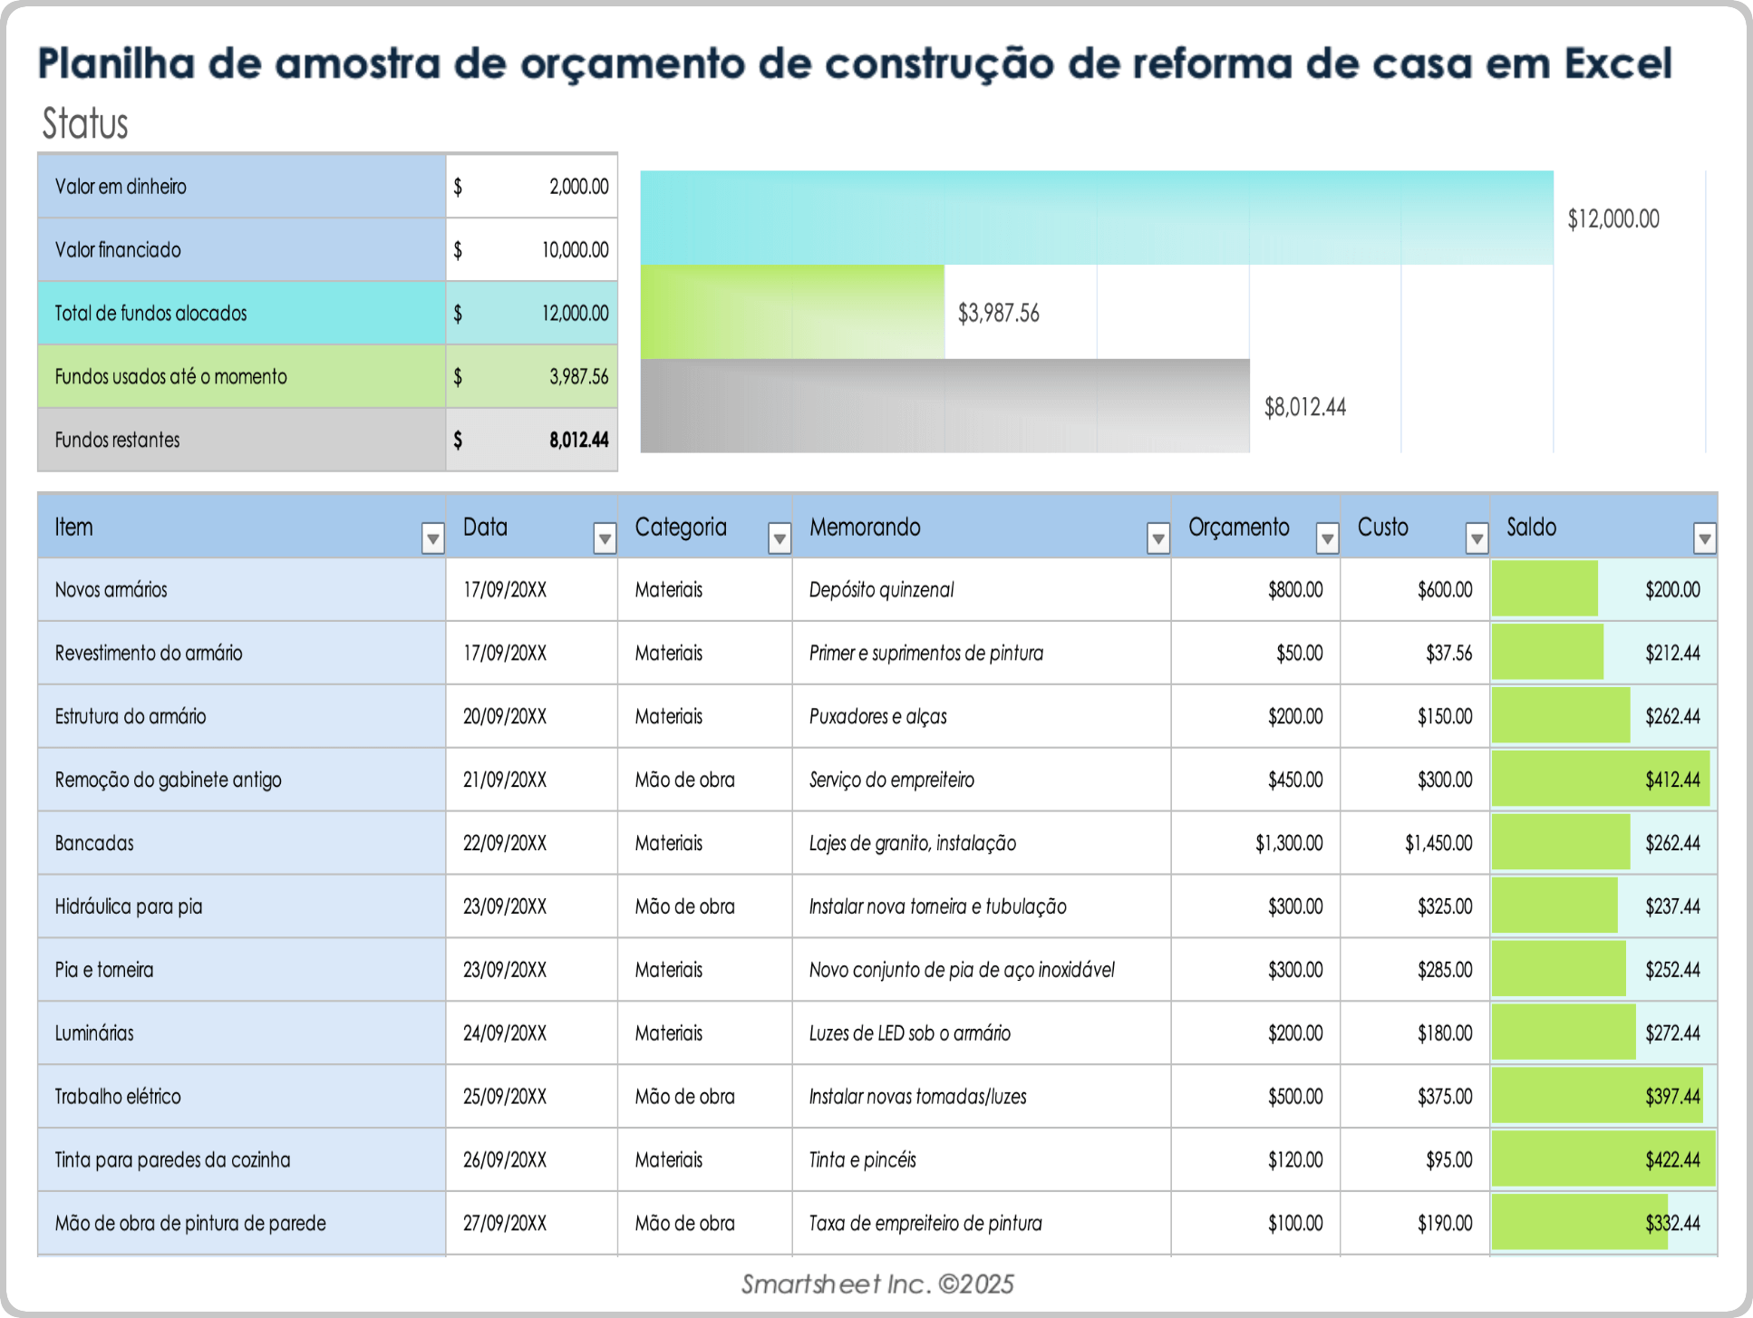The height and width of the screenshot is (1318, 1753).
Task: Click the budget value $800.00
Action: point(1295,590)
